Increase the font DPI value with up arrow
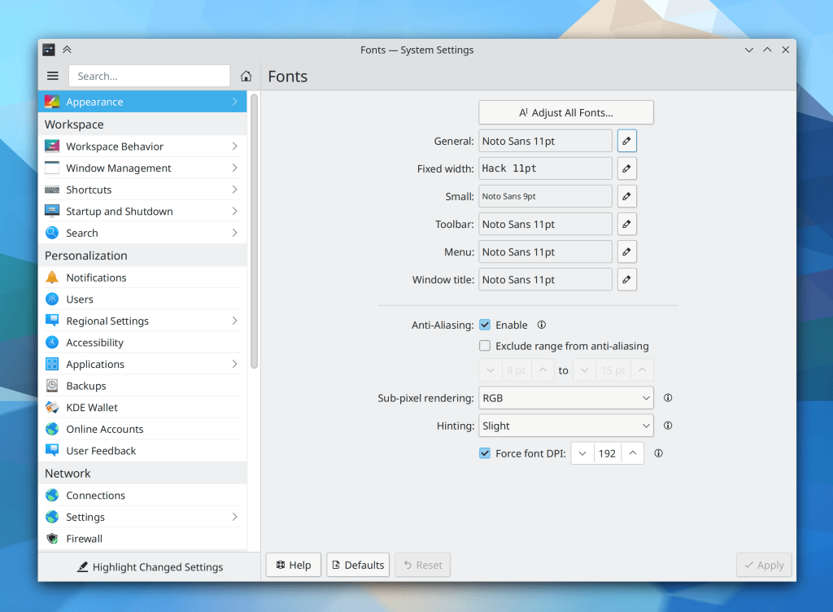The image size is (833, 612). [x=632, y=453]
